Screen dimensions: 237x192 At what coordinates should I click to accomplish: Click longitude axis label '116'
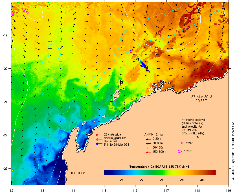pyautogui.click(x=135, y=191)
